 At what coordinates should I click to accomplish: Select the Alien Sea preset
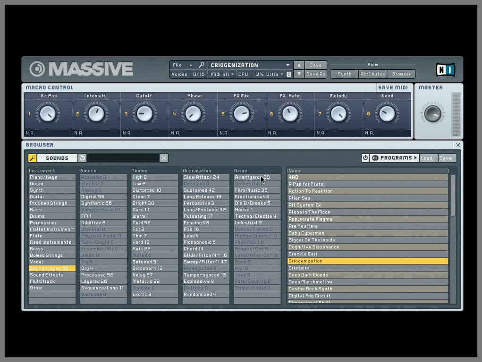(368, 198)
